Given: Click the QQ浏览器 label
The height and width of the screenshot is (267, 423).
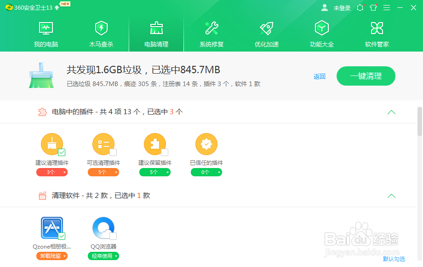Looking at the screenshot, I should [x=103, y=246].
